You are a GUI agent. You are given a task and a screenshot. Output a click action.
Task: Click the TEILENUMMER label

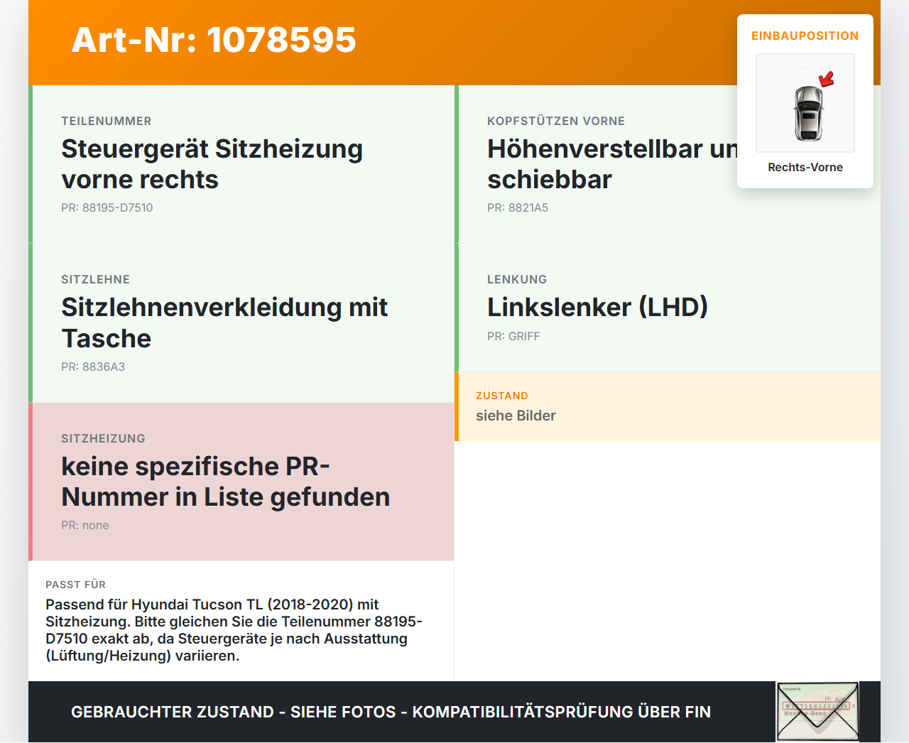click(107, 121)
